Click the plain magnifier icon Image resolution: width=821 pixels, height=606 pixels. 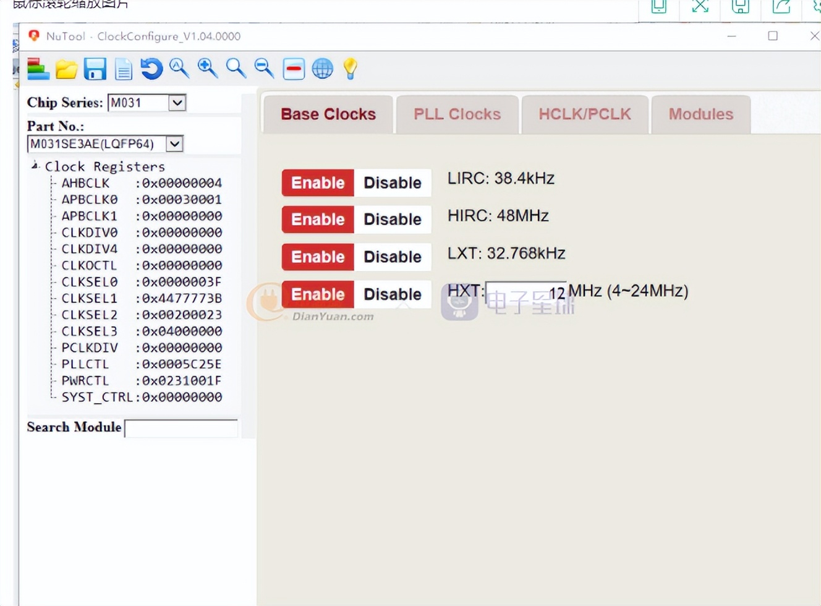pyautogui.click(x=236, y=68)
